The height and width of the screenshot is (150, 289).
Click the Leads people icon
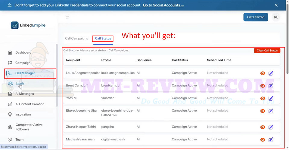click(x=10, y=84)
